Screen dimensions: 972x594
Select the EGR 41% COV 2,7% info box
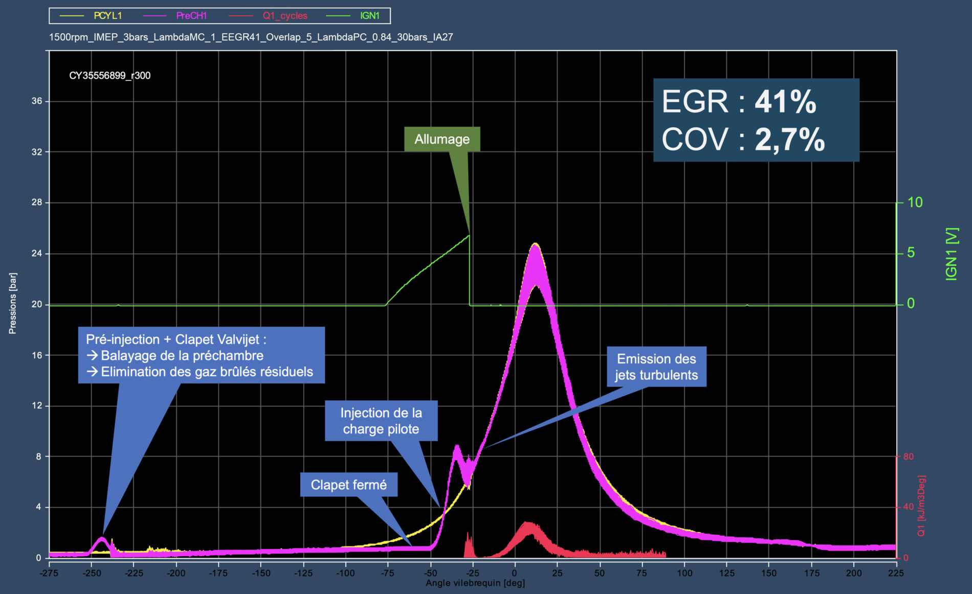(756, 120)
